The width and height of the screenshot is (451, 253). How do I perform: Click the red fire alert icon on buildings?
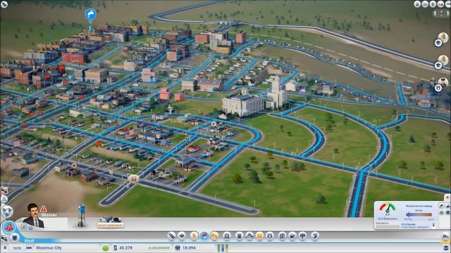pyautogui.click(x=61, y=69)
